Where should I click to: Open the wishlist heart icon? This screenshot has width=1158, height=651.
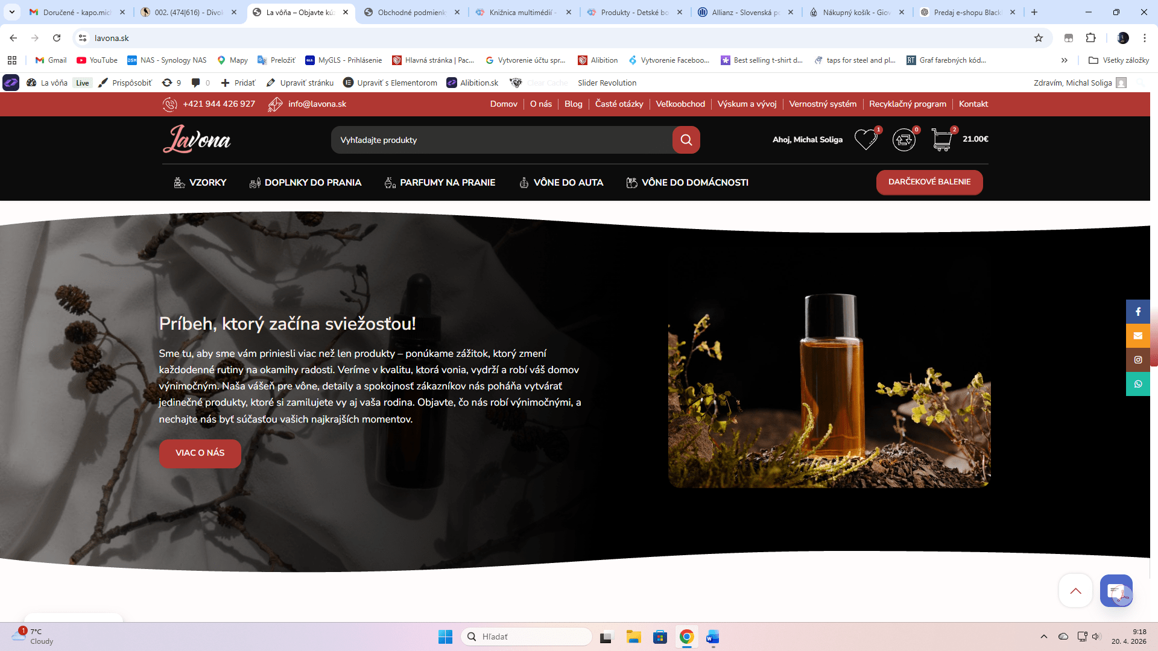coord(865,140)
